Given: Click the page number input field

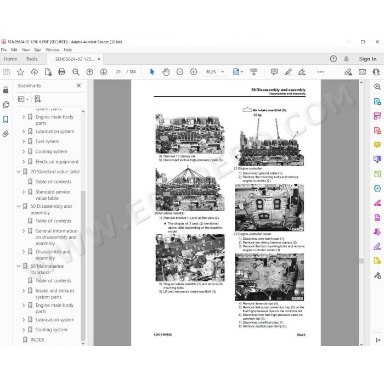Looking at the screenshot, I should [x=119, y=72].
